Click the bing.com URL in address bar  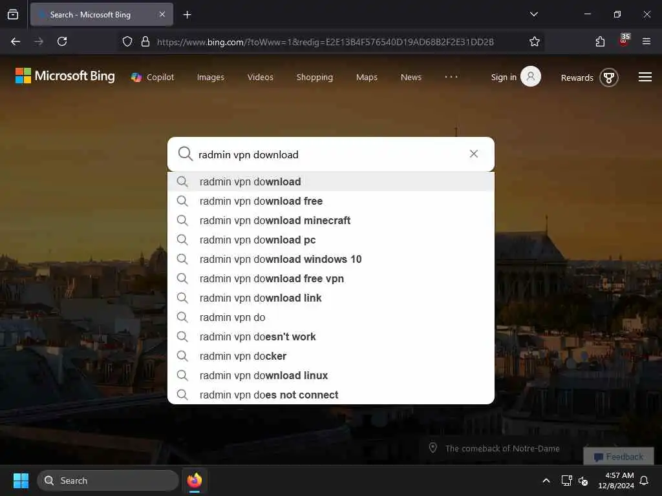[x=325, y=42]
